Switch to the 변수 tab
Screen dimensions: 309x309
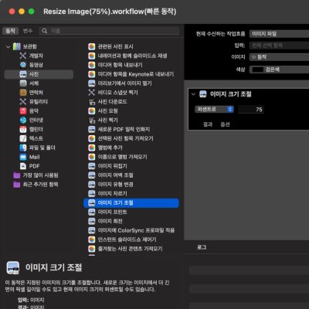28,31
